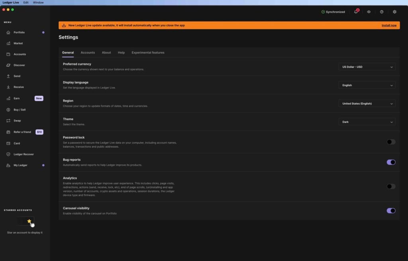Turn off Carousel visibility switch
Viewport: 408px width, 261px height.
tap(391, 210)
